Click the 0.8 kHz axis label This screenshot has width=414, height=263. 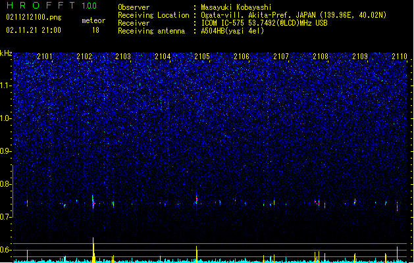pos(6,184)
